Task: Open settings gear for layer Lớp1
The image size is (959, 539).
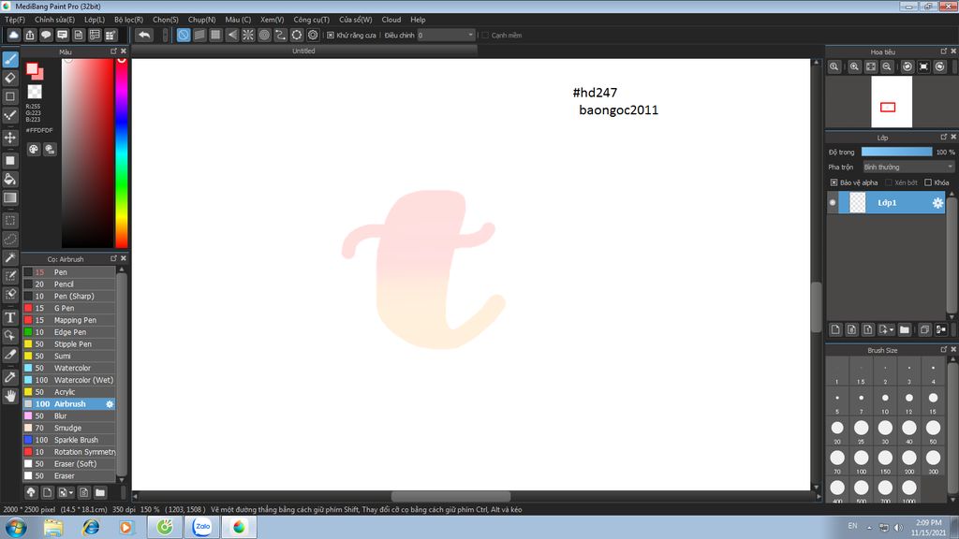Action: click(937, 203)
